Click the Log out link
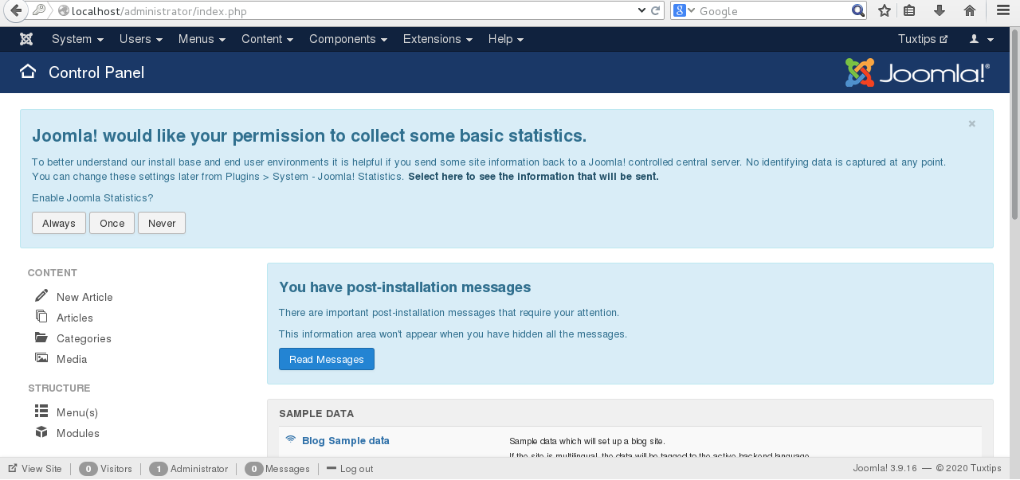The width and height of the screenshot is (1020, 480). (x=357, y=469)
